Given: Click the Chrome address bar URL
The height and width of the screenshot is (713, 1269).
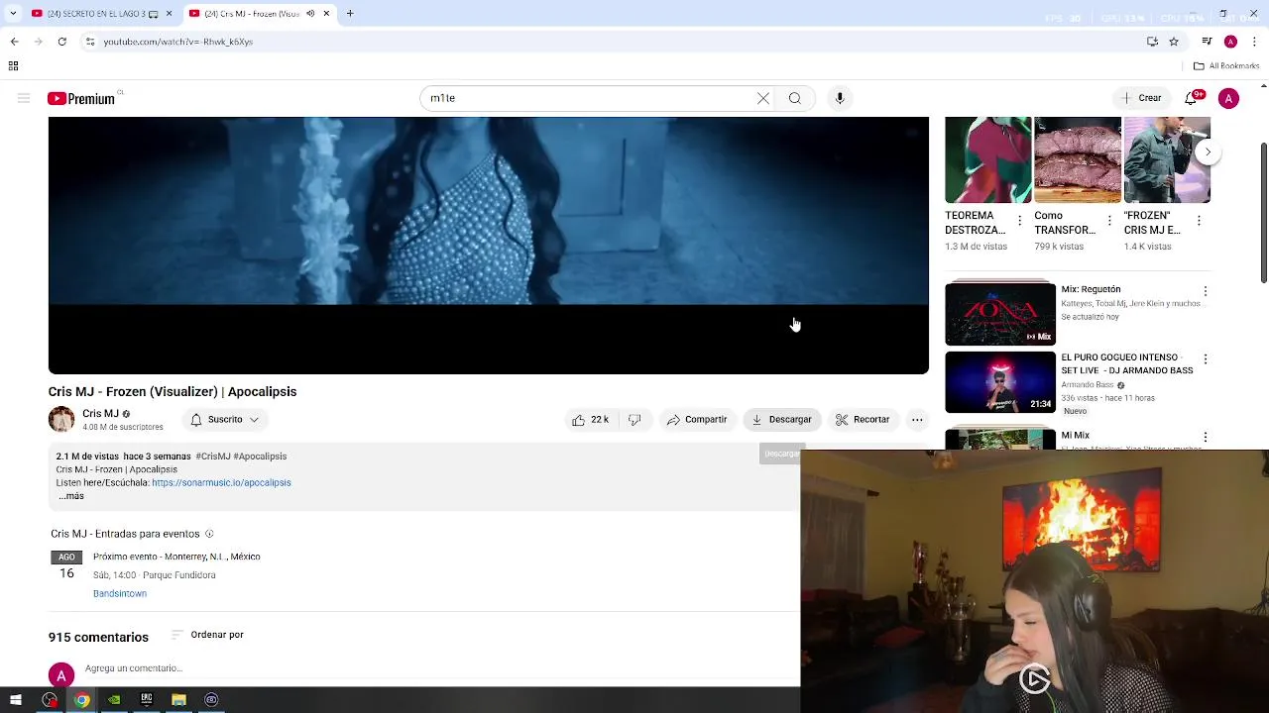Looking at the screenshot, I should point(178,42).
